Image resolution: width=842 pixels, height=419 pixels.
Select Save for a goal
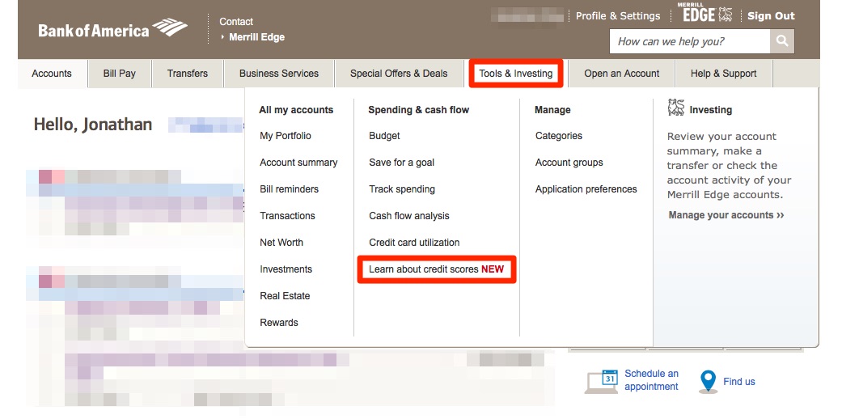click(402, 163)
